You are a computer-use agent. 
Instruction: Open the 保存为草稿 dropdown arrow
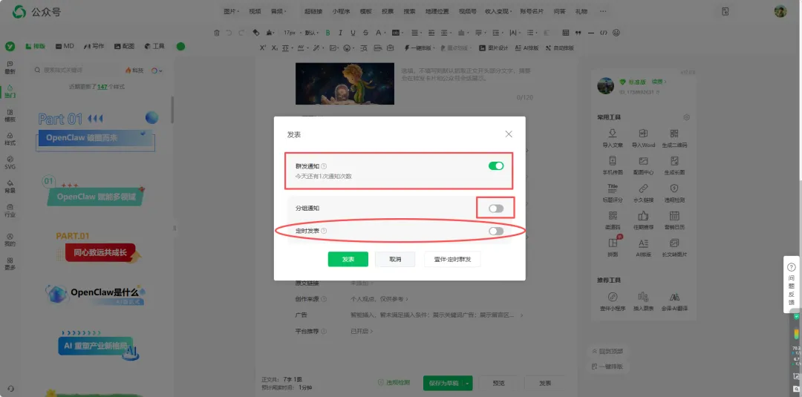click(x=468, y=383)
